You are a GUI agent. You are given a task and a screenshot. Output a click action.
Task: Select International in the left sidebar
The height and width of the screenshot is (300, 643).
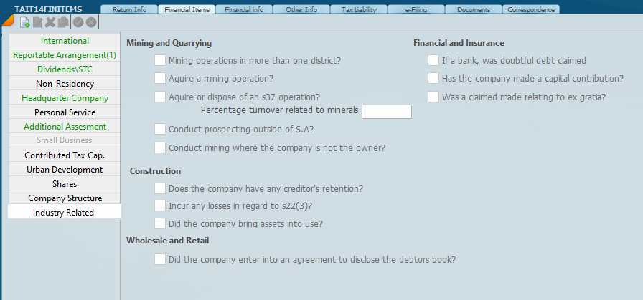[65, 41]
